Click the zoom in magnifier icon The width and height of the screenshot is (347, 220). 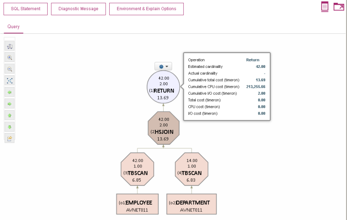click(10, 57)
